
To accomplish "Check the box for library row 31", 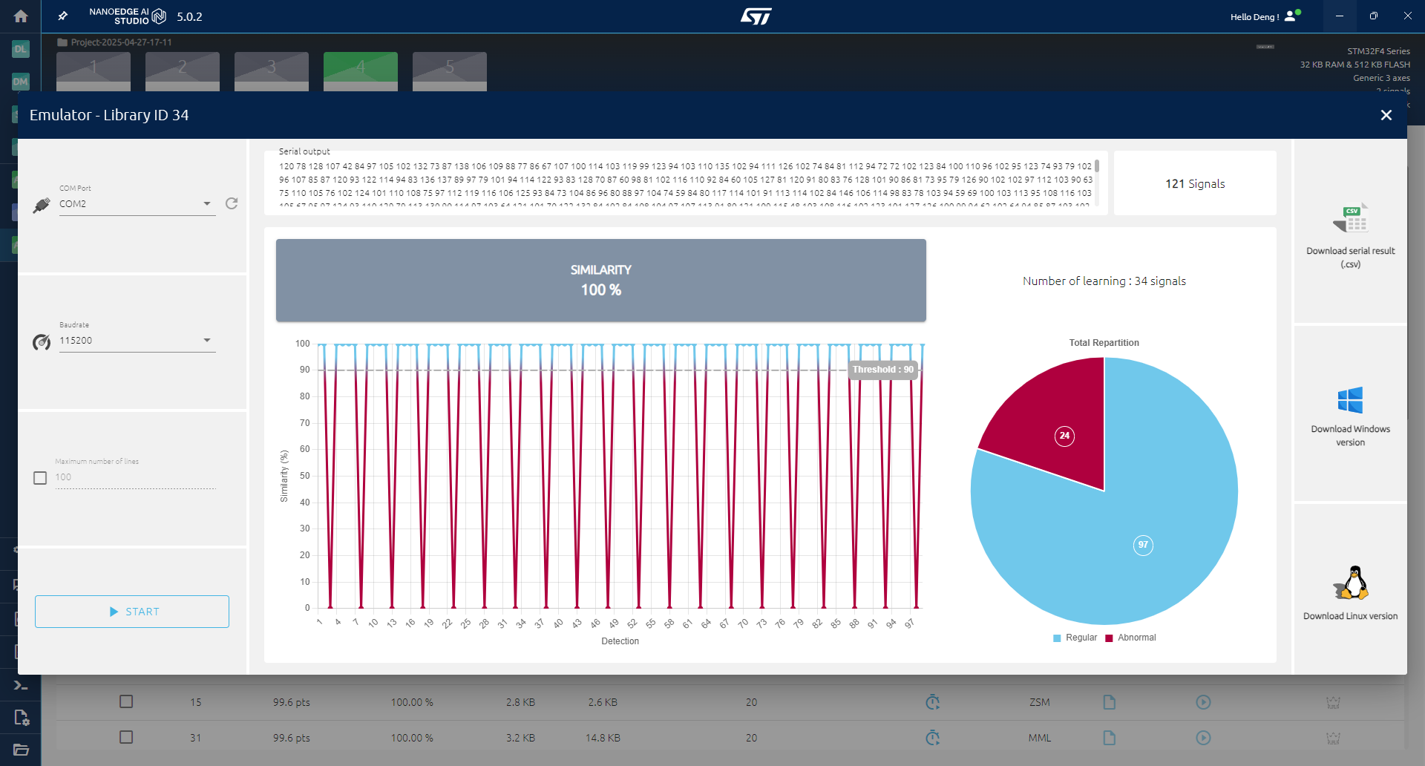I will pyautogui.click(x=126, y=737).
